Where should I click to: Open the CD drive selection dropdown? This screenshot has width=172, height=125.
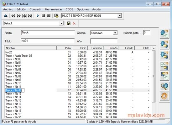tap(120, 16)
